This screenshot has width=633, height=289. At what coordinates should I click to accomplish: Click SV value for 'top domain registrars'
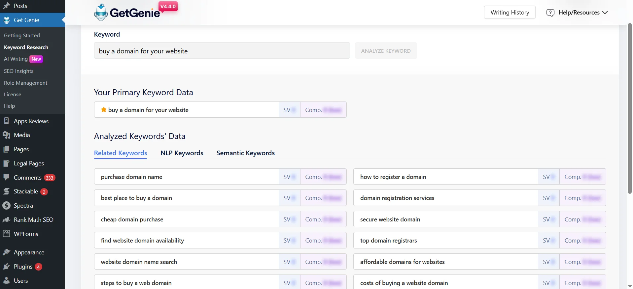tap(549, 240)
